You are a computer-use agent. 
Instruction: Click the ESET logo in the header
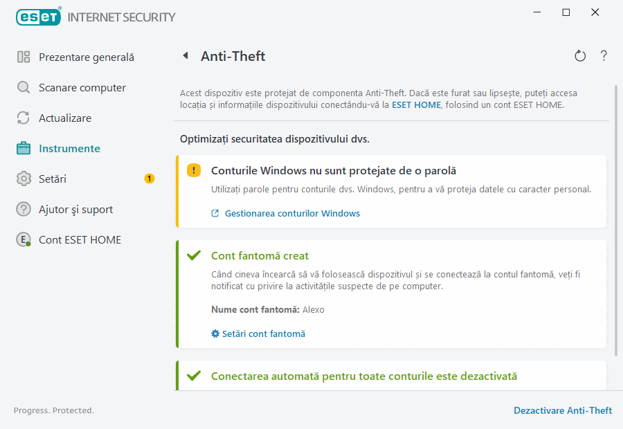tap(38, 17)
